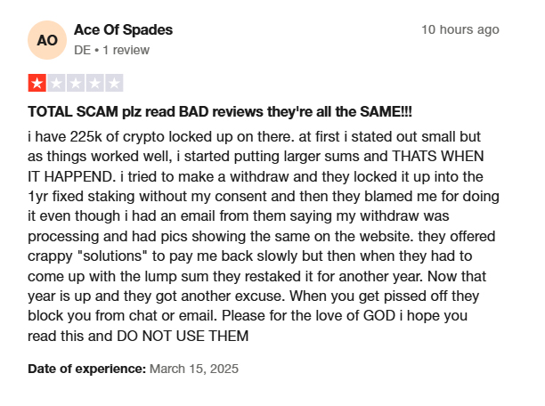Click the Date of experience label

click(87, 369)
